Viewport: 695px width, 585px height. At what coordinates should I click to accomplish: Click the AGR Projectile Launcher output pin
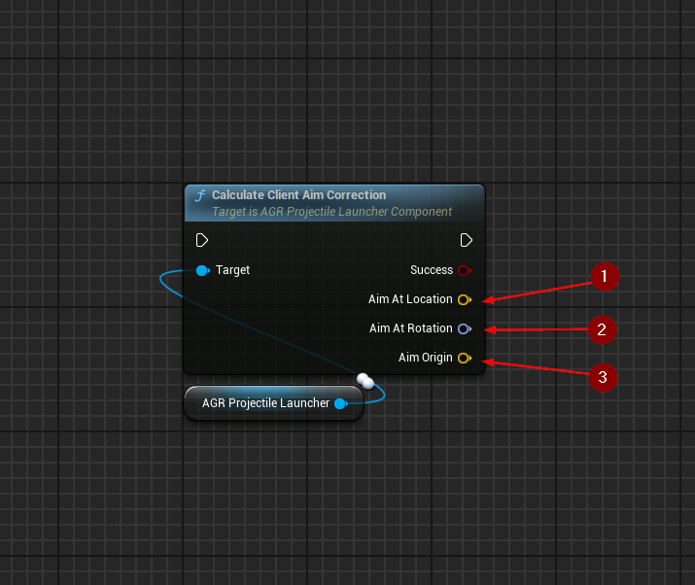(x=340, y=403)
